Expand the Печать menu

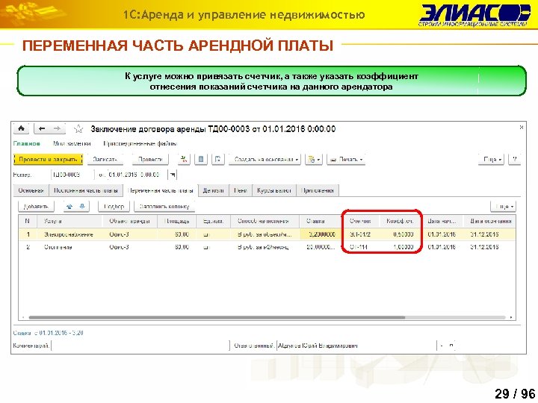point(346,160)
